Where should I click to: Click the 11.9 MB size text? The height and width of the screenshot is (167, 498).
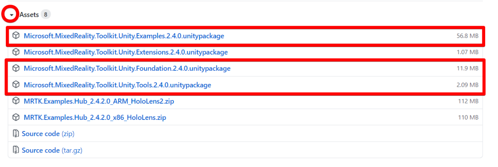click(x=468, y=68)
